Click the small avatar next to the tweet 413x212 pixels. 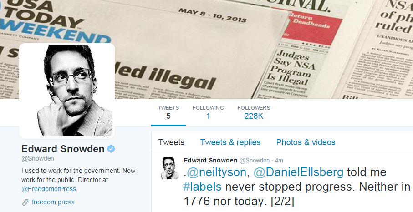coord(168,168)
